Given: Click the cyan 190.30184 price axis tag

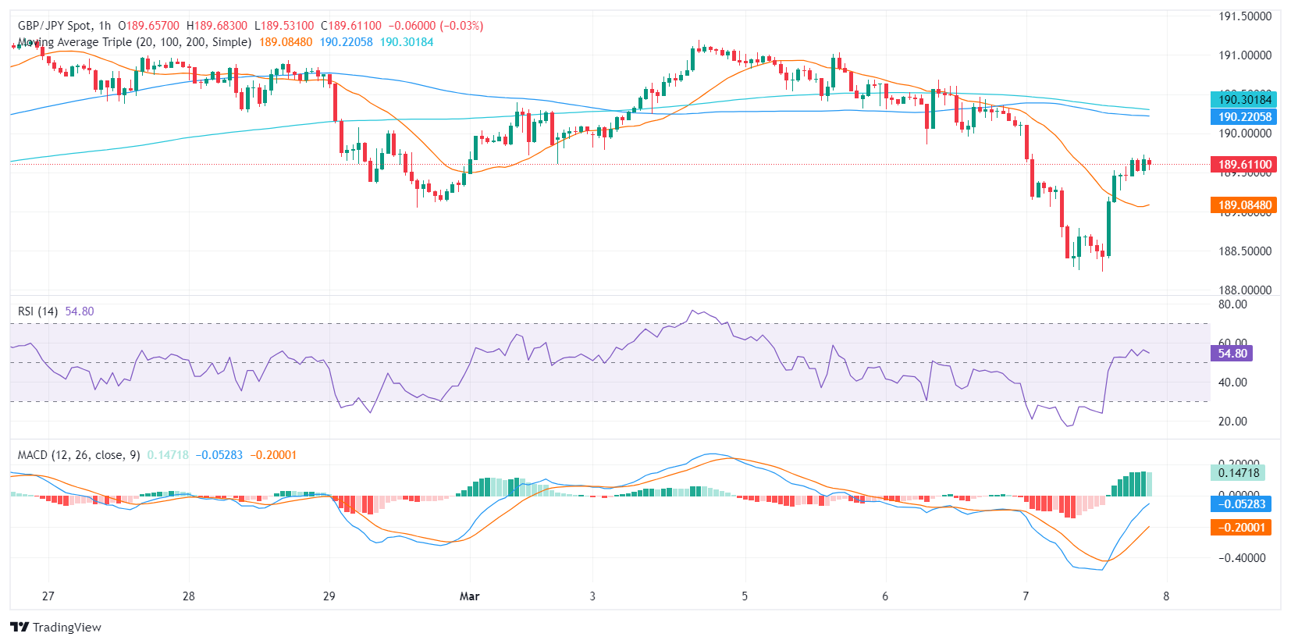Looking at the screenshot, I should pos(1245,99).
